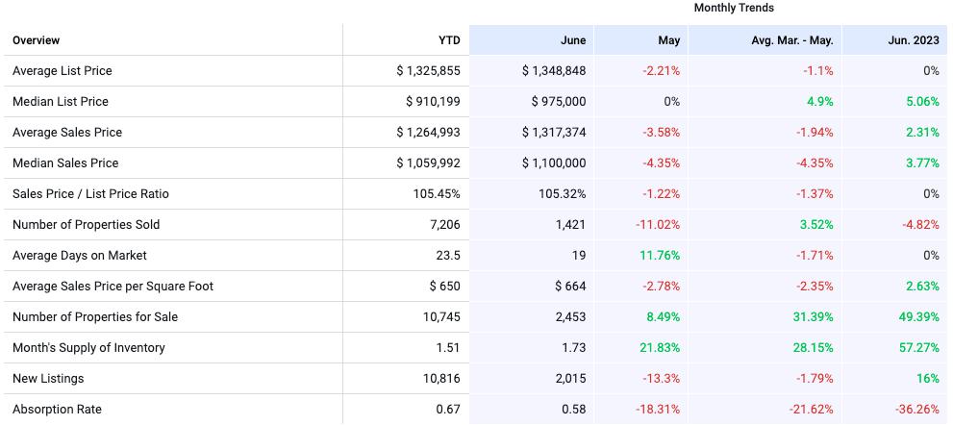Select the Average Sales Price row label
This screenshot has height=425, width=953.
coord(67,133)
